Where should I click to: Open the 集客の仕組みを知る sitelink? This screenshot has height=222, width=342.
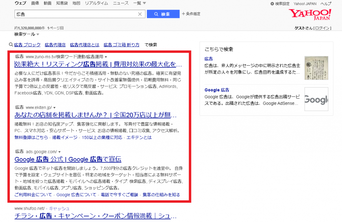[x=161, y=195]
